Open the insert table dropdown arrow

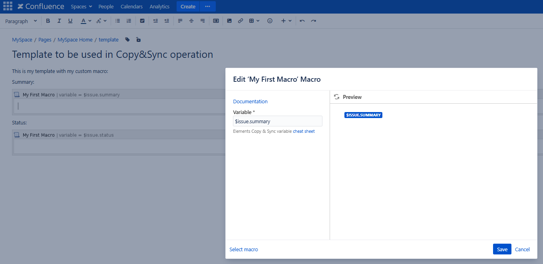(258, 20)
